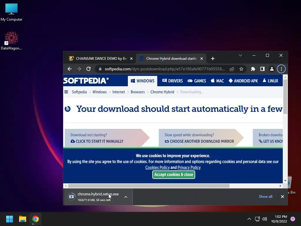This screenshot has height=226, width=301.
Task: Share this page using address bar icon
Action: click(x=232, y=69)
